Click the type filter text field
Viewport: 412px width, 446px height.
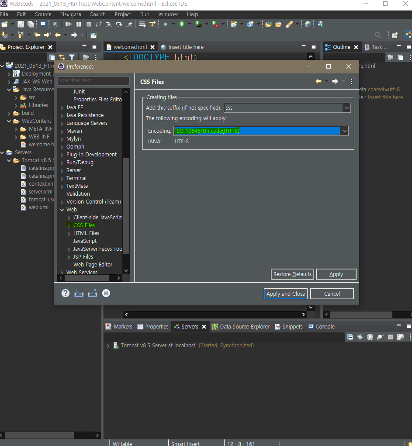(93, 80)
